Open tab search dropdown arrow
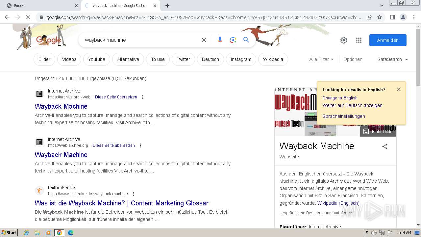The image size is (421, 237). (382, 6)
